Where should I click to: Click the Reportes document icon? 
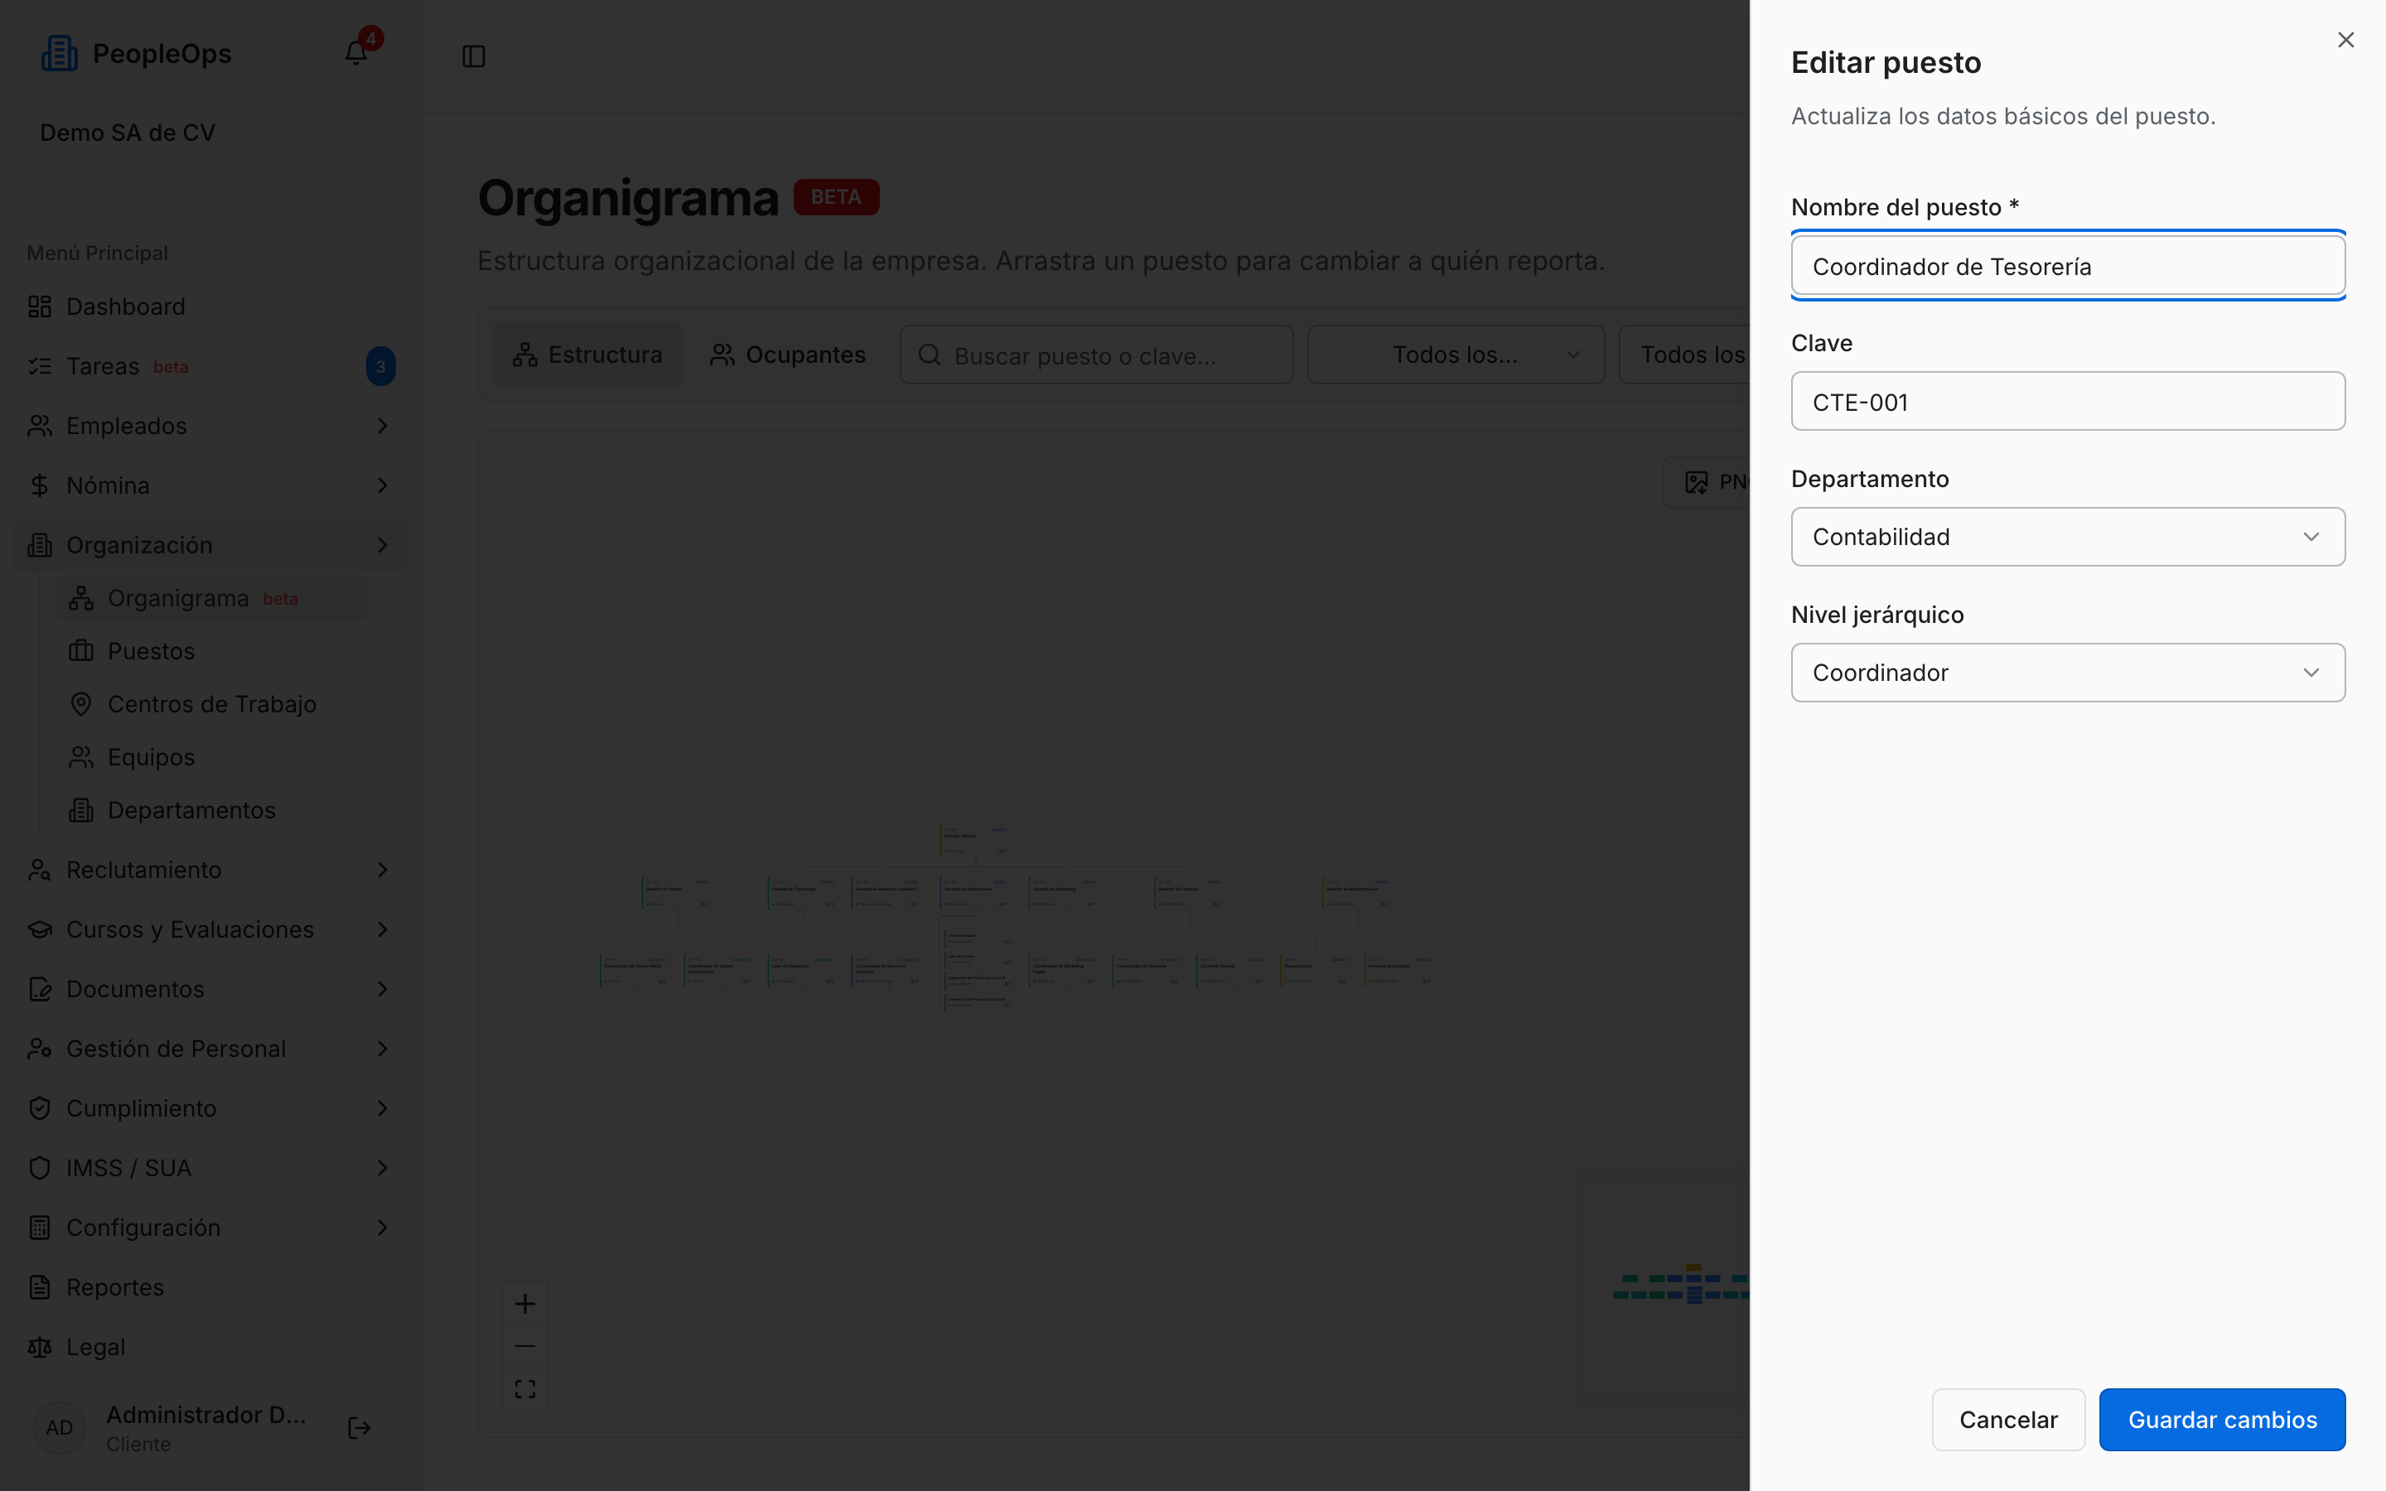pos(40,1287)
